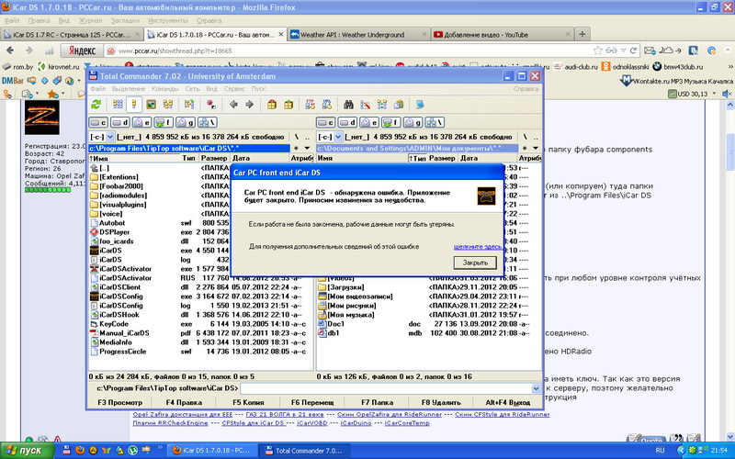Viewport: 735px width, 459px height.
Task: Click the forward arrow in Total Commander toolbar
Action: [250, 105]
